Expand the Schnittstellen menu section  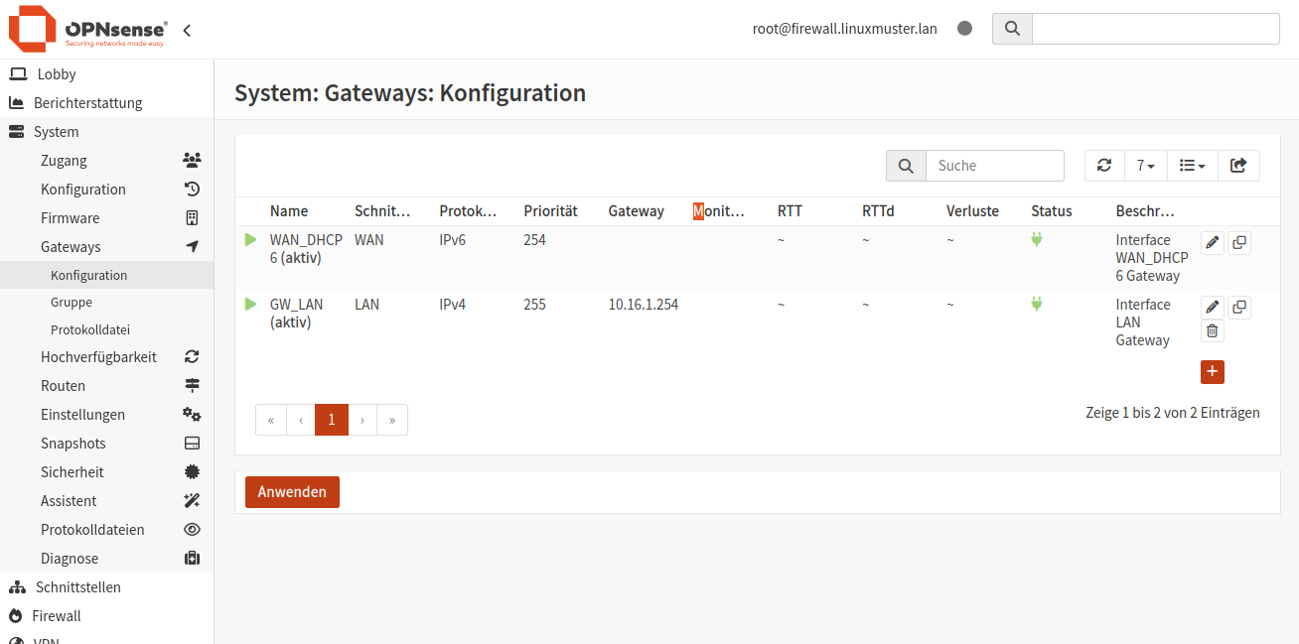point(77,587)
